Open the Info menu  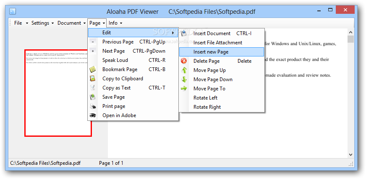click(113, 23)
